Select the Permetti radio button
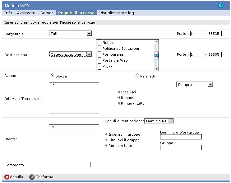 (137, 75)
